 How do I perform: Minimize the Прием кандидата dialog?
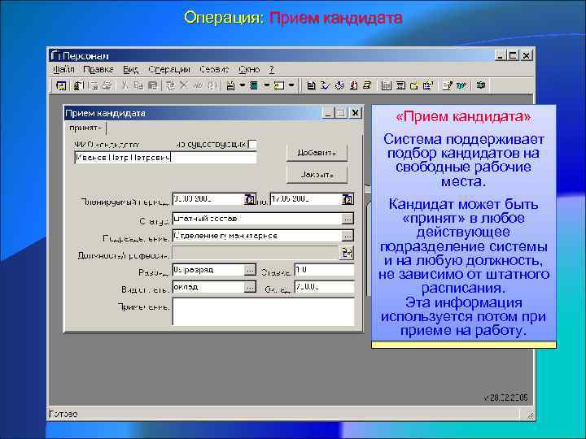[x=328, y=113]
